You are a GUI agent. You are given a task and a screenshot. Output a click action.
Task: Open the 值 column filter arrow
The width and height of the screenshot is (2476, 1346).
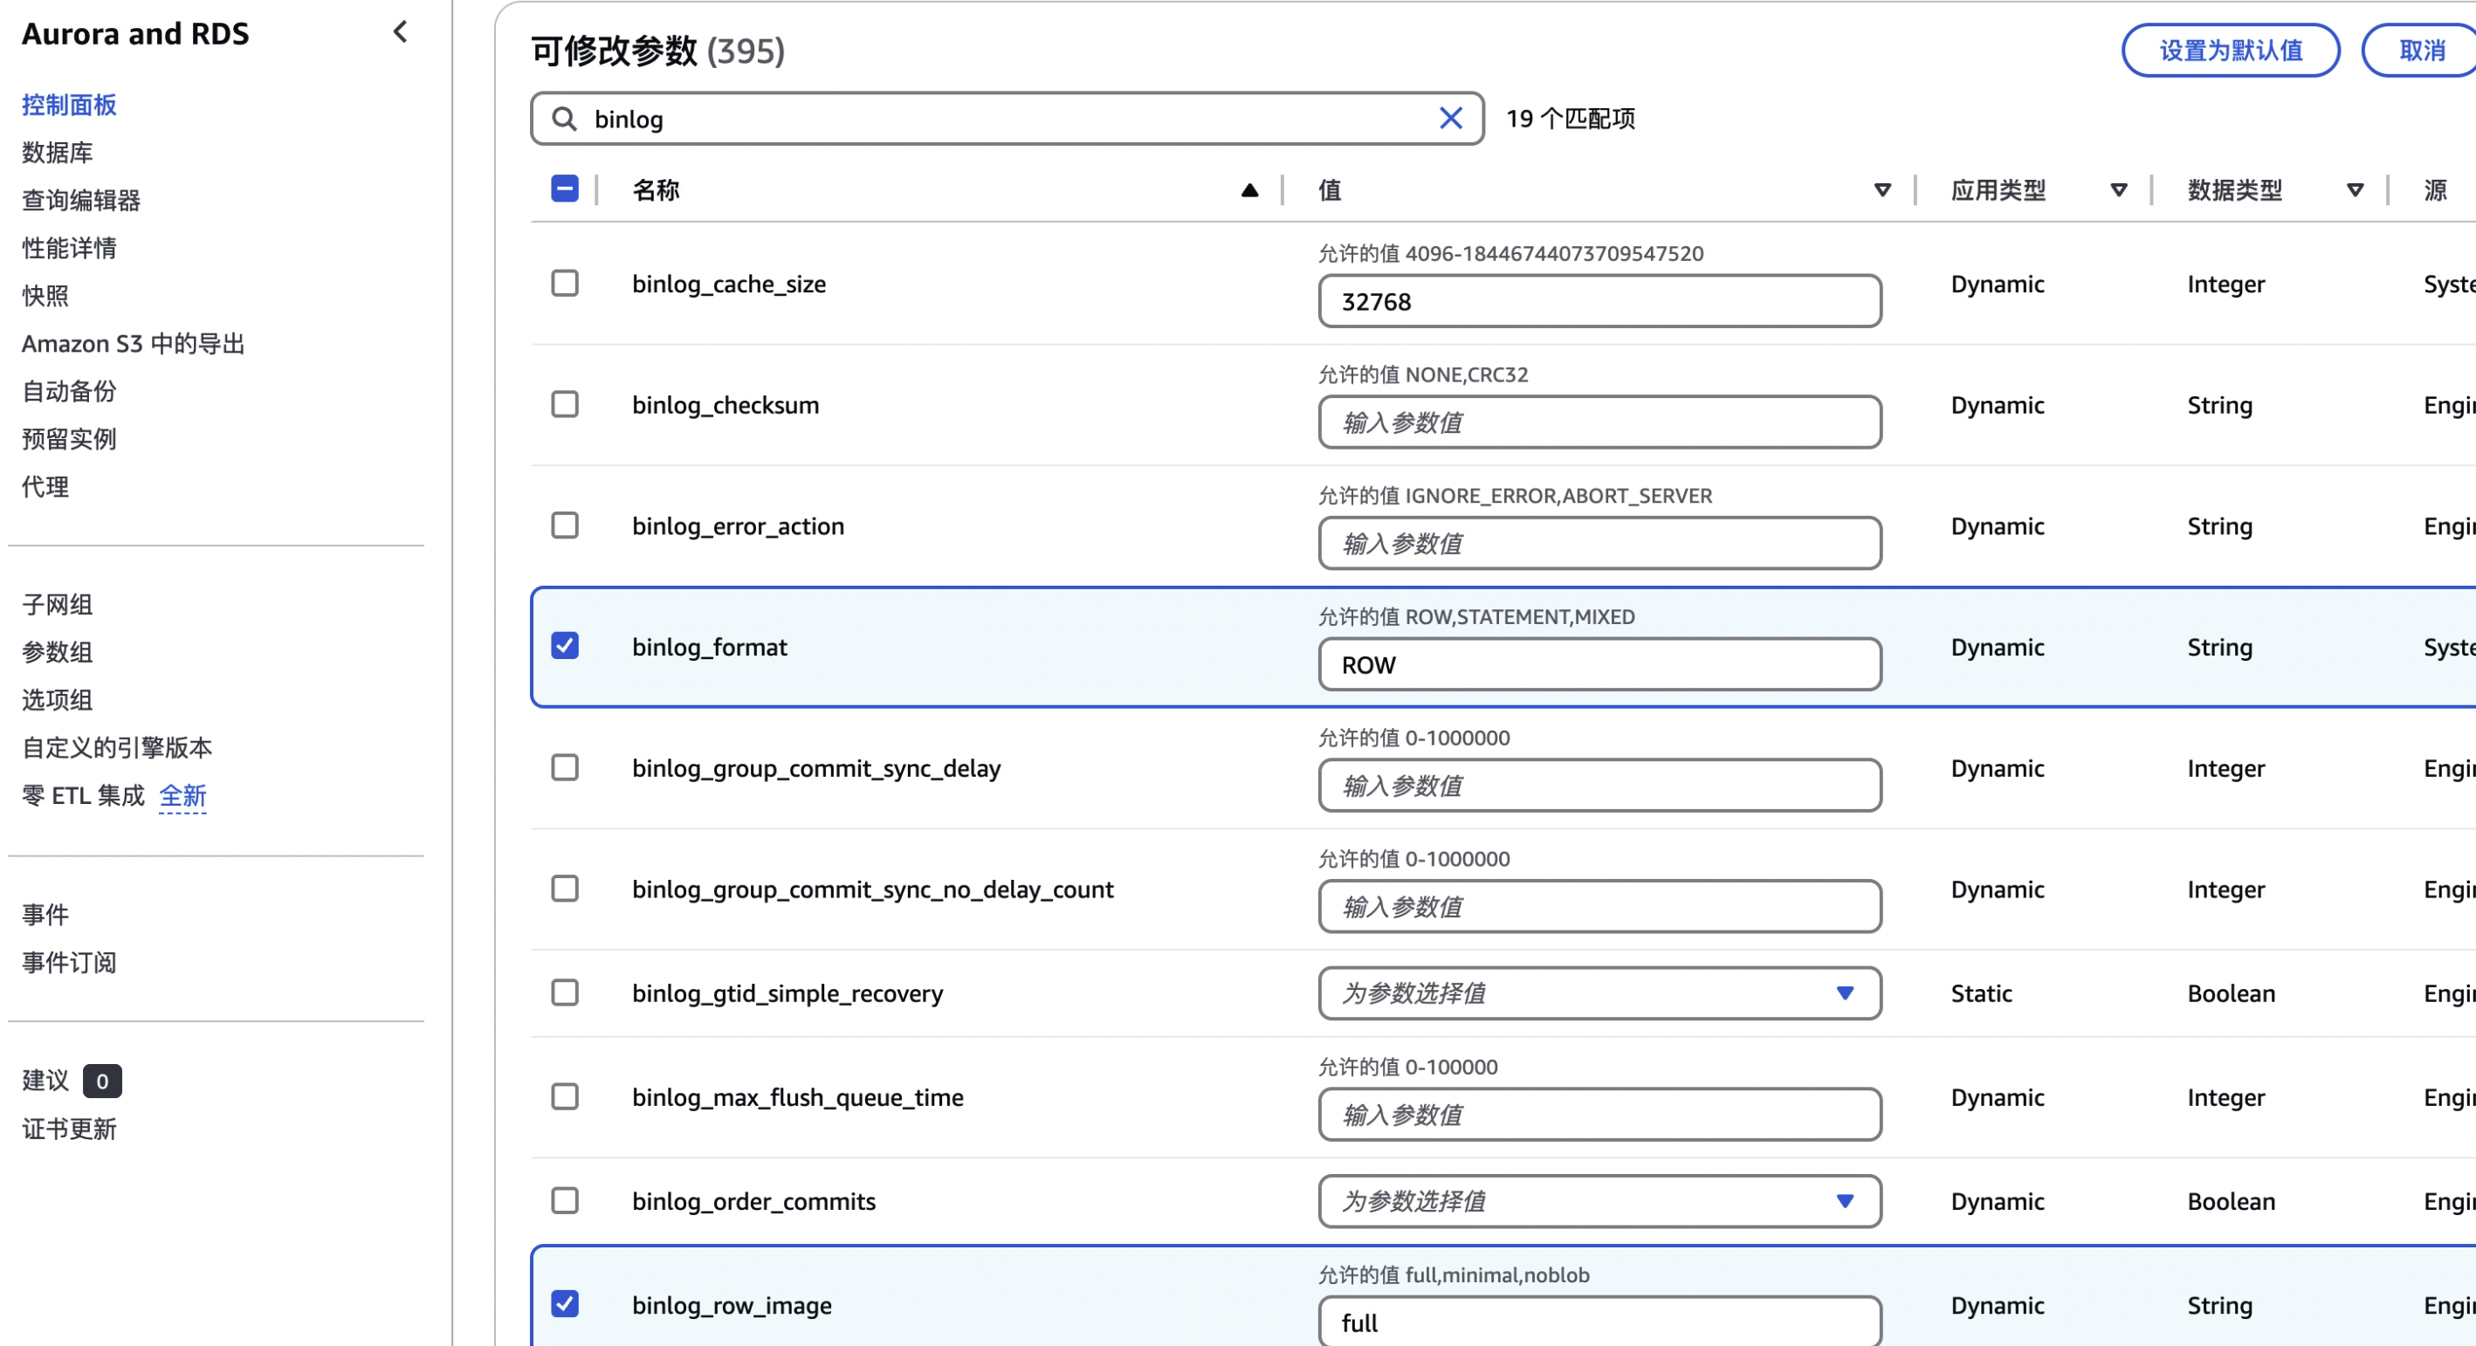pos(1882,190)
